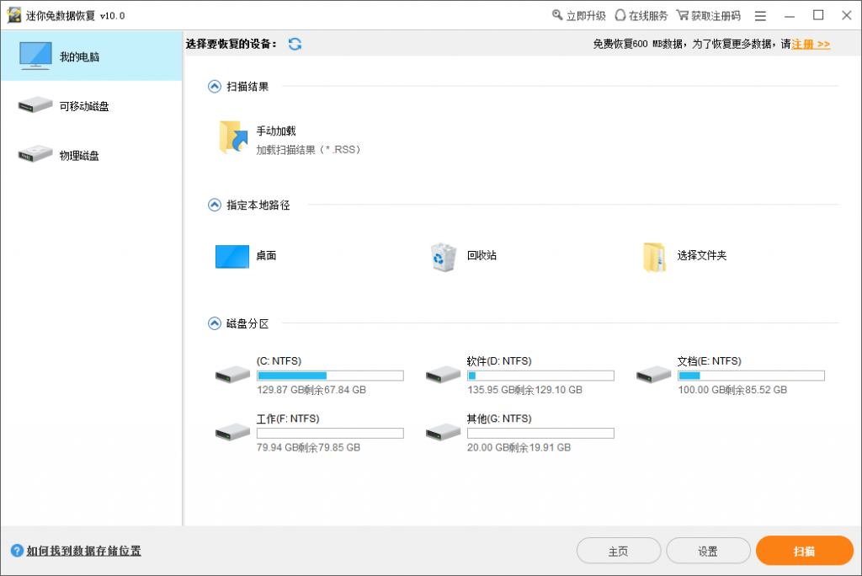Screen dimensions: 862x576
Task: Click 20.00 GB剩余19.91 GB text
Action: (x=519, y=447)
